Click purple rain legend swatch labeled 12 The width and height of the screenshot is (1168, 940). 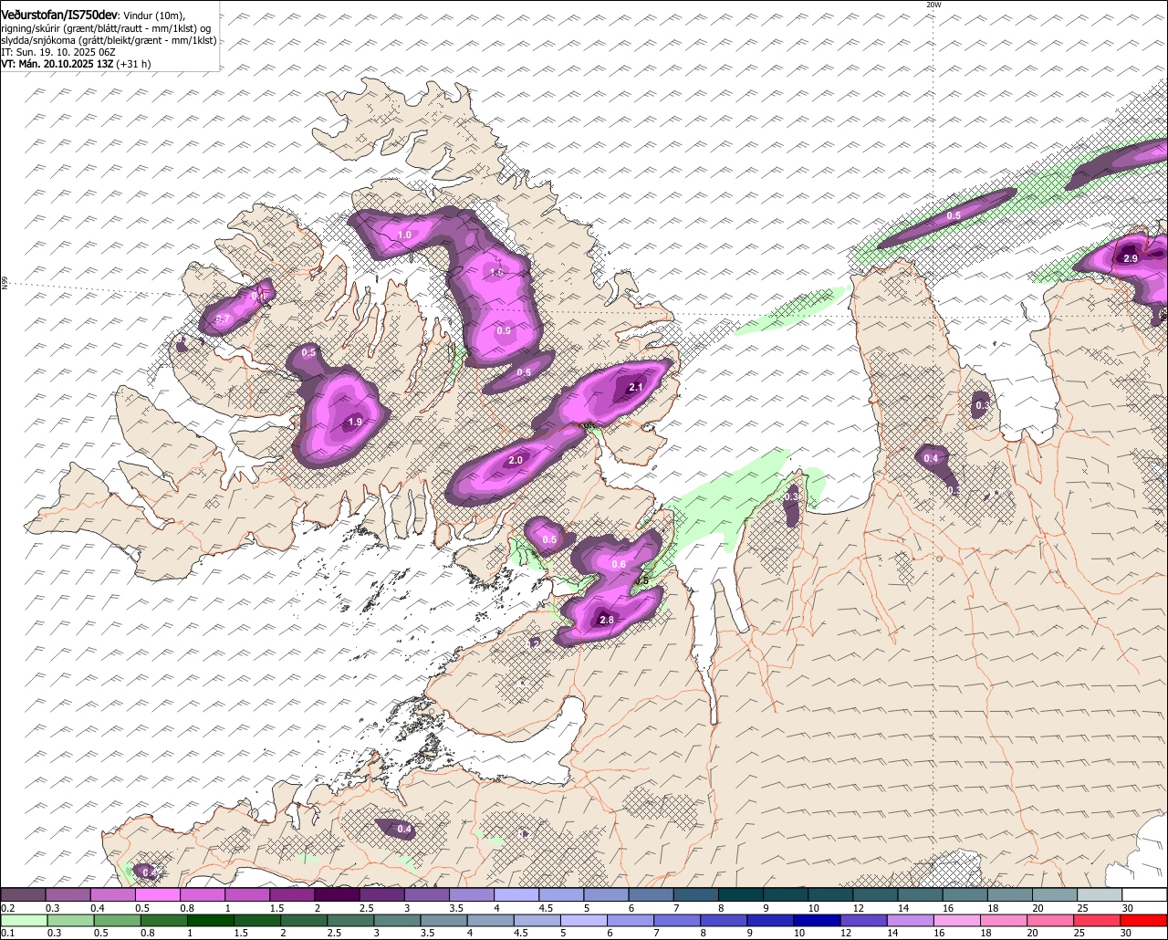pos(863,920)
